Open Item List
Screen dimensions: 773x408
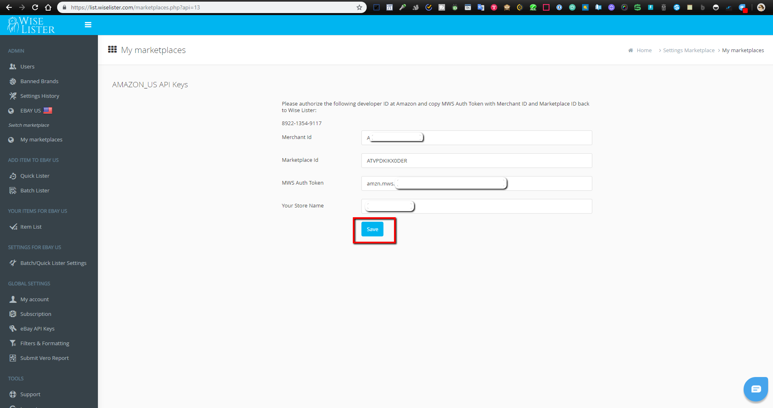pyautogui.click(x=31, y=227)
